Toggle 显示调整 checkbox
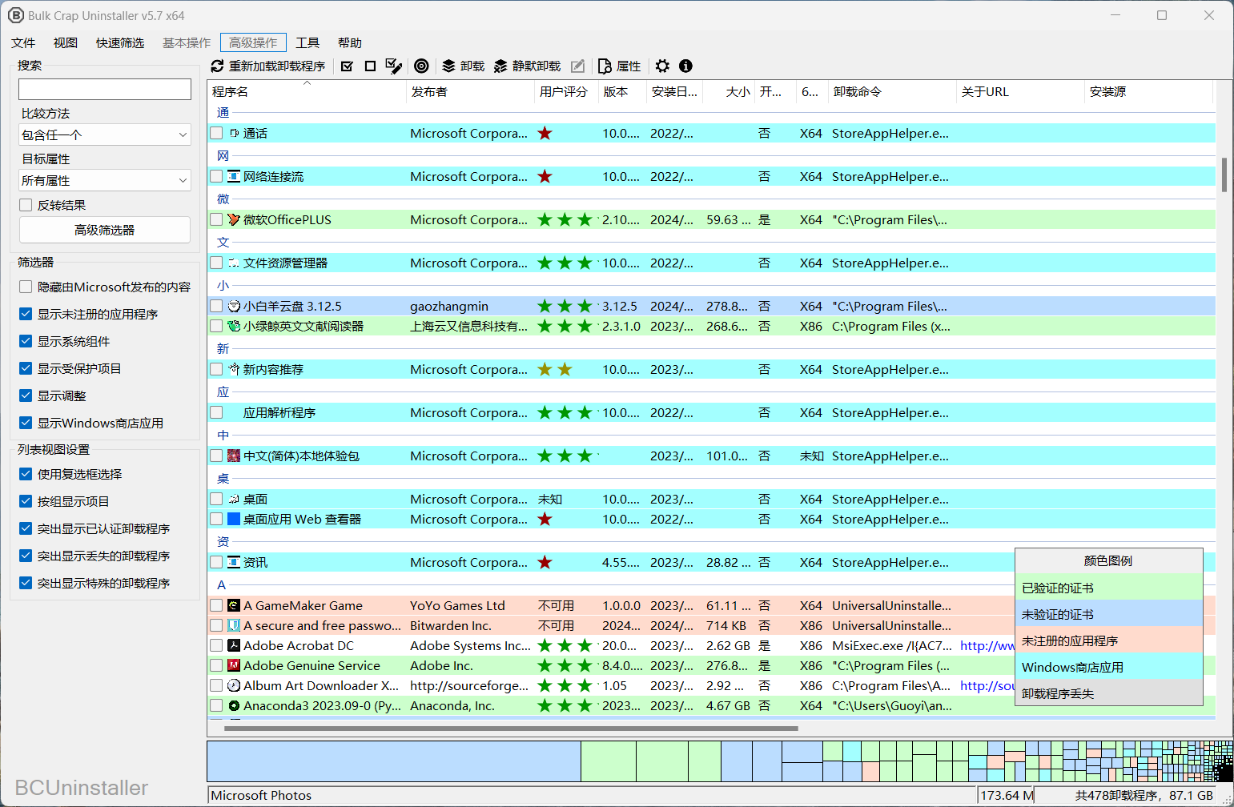The width and height of the screenshot is (1234, 807). coord(26,395)
